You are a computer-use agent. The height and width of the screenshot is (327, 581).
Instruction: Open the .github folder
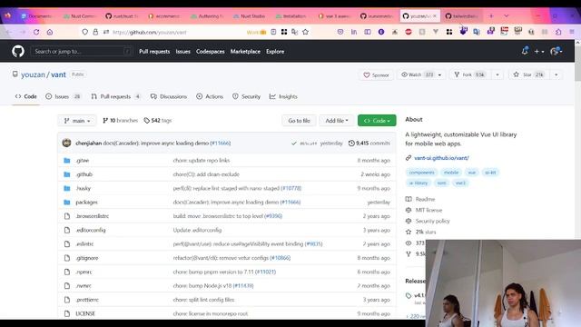coord(84,174)
